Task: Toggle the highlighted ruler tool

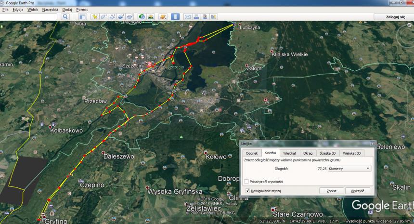Action: tap(175, 17)
